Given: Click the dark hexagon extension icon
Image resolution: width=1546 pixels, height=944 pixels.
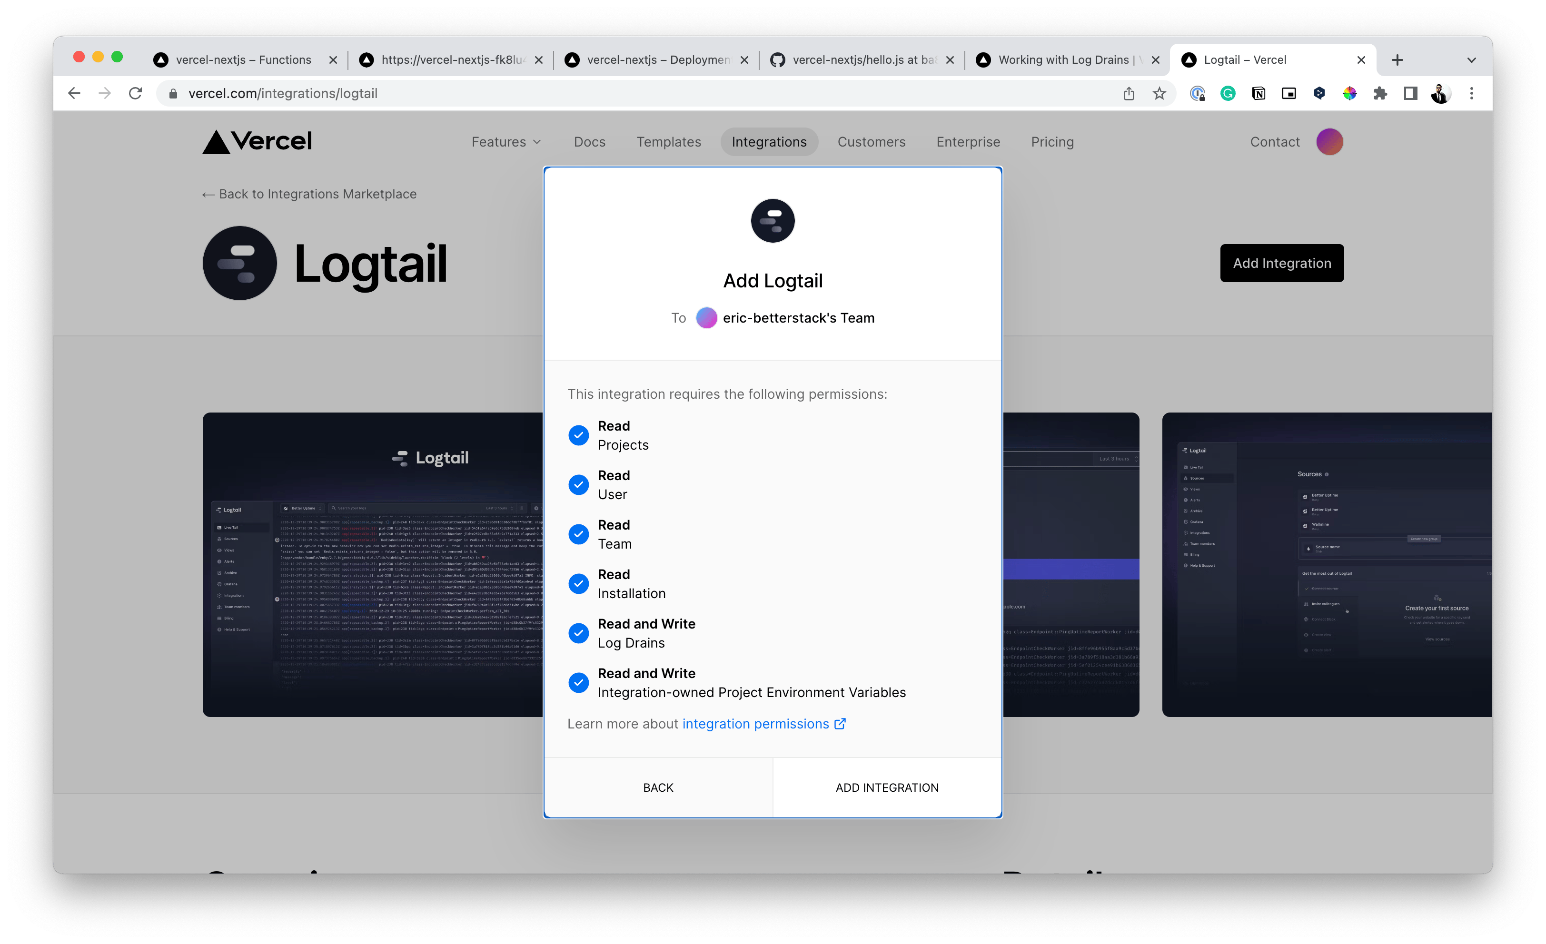Looking at the screenshot, I should 1319,93.
